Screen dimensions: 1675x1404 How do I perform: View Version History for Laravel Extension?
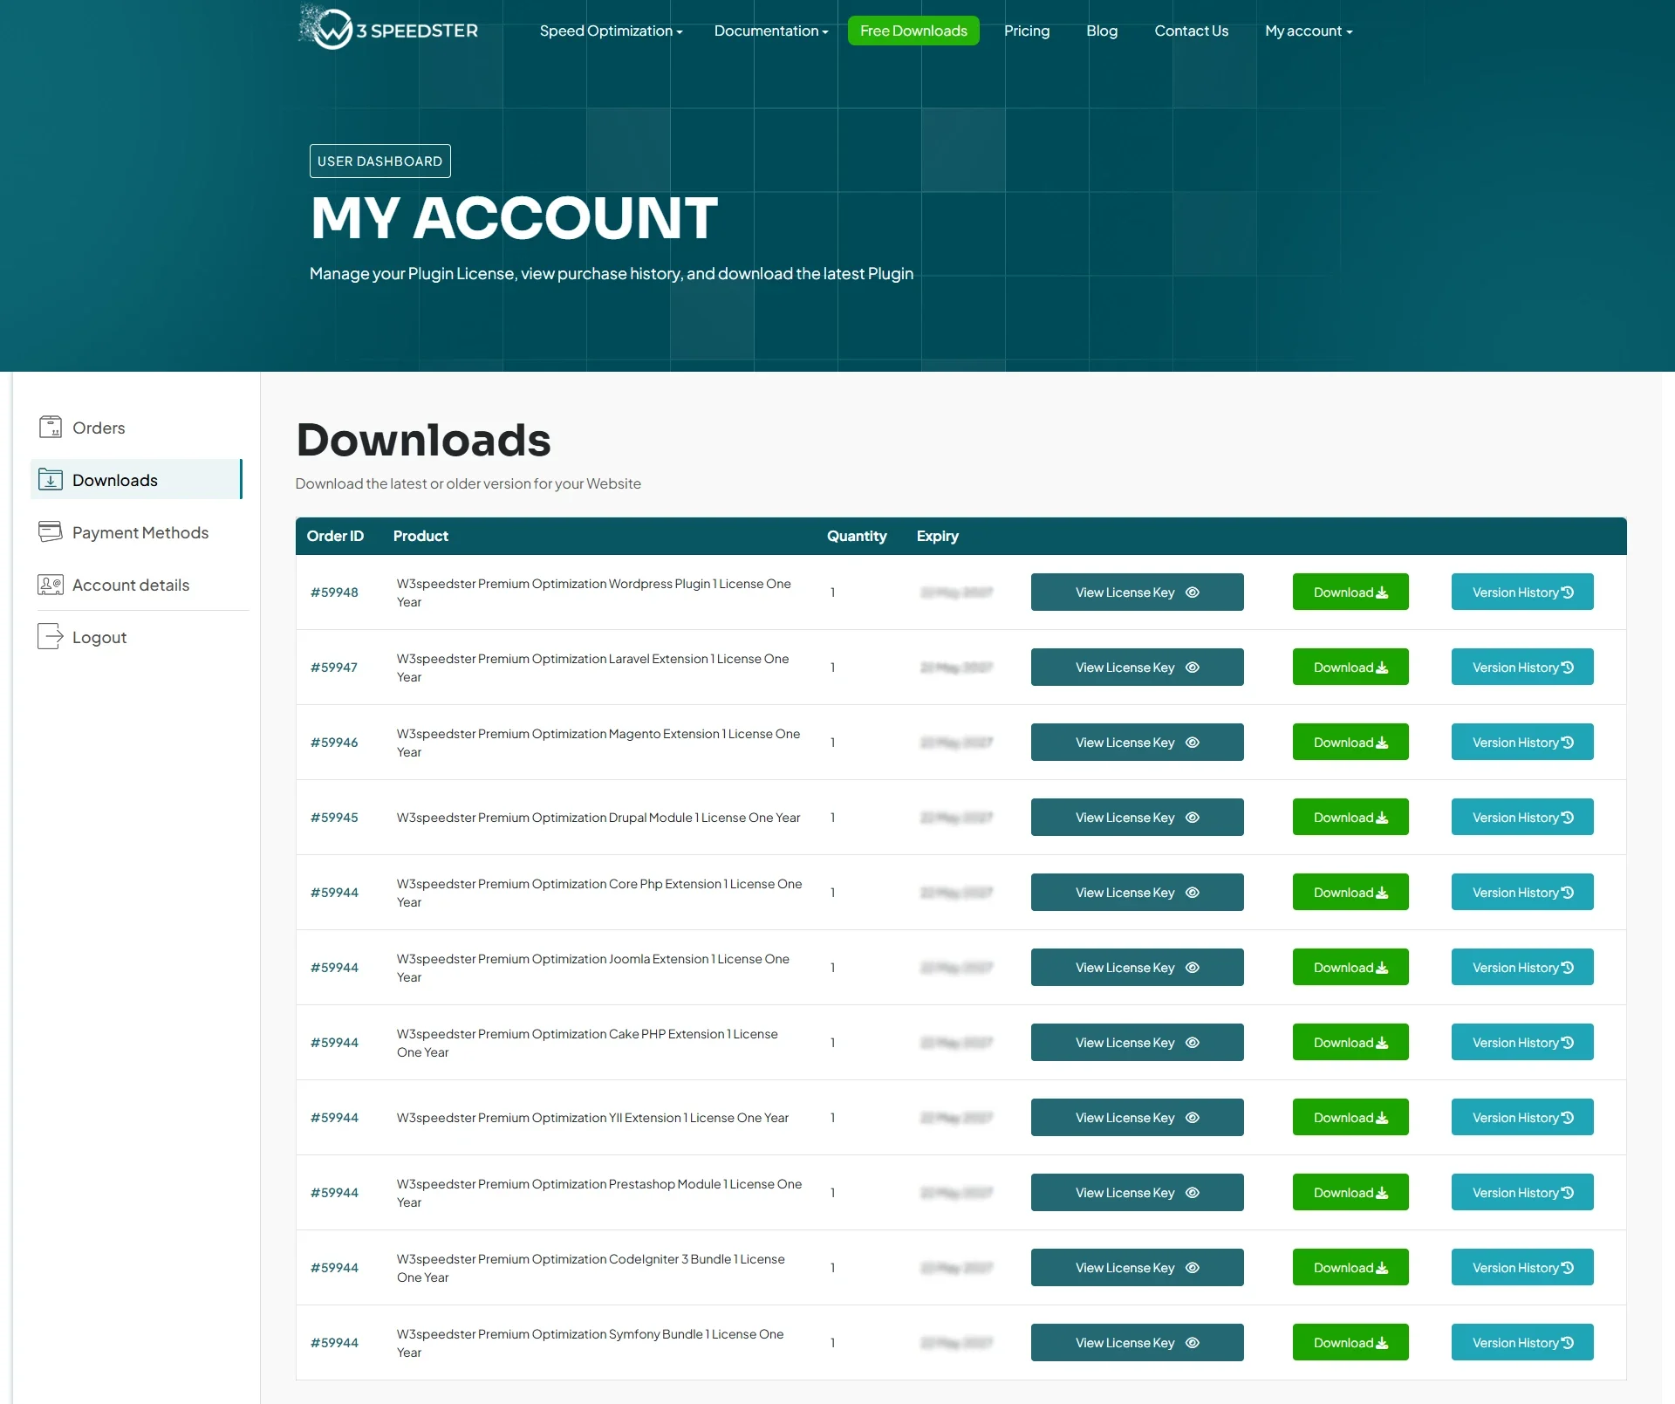[1522, 667]
